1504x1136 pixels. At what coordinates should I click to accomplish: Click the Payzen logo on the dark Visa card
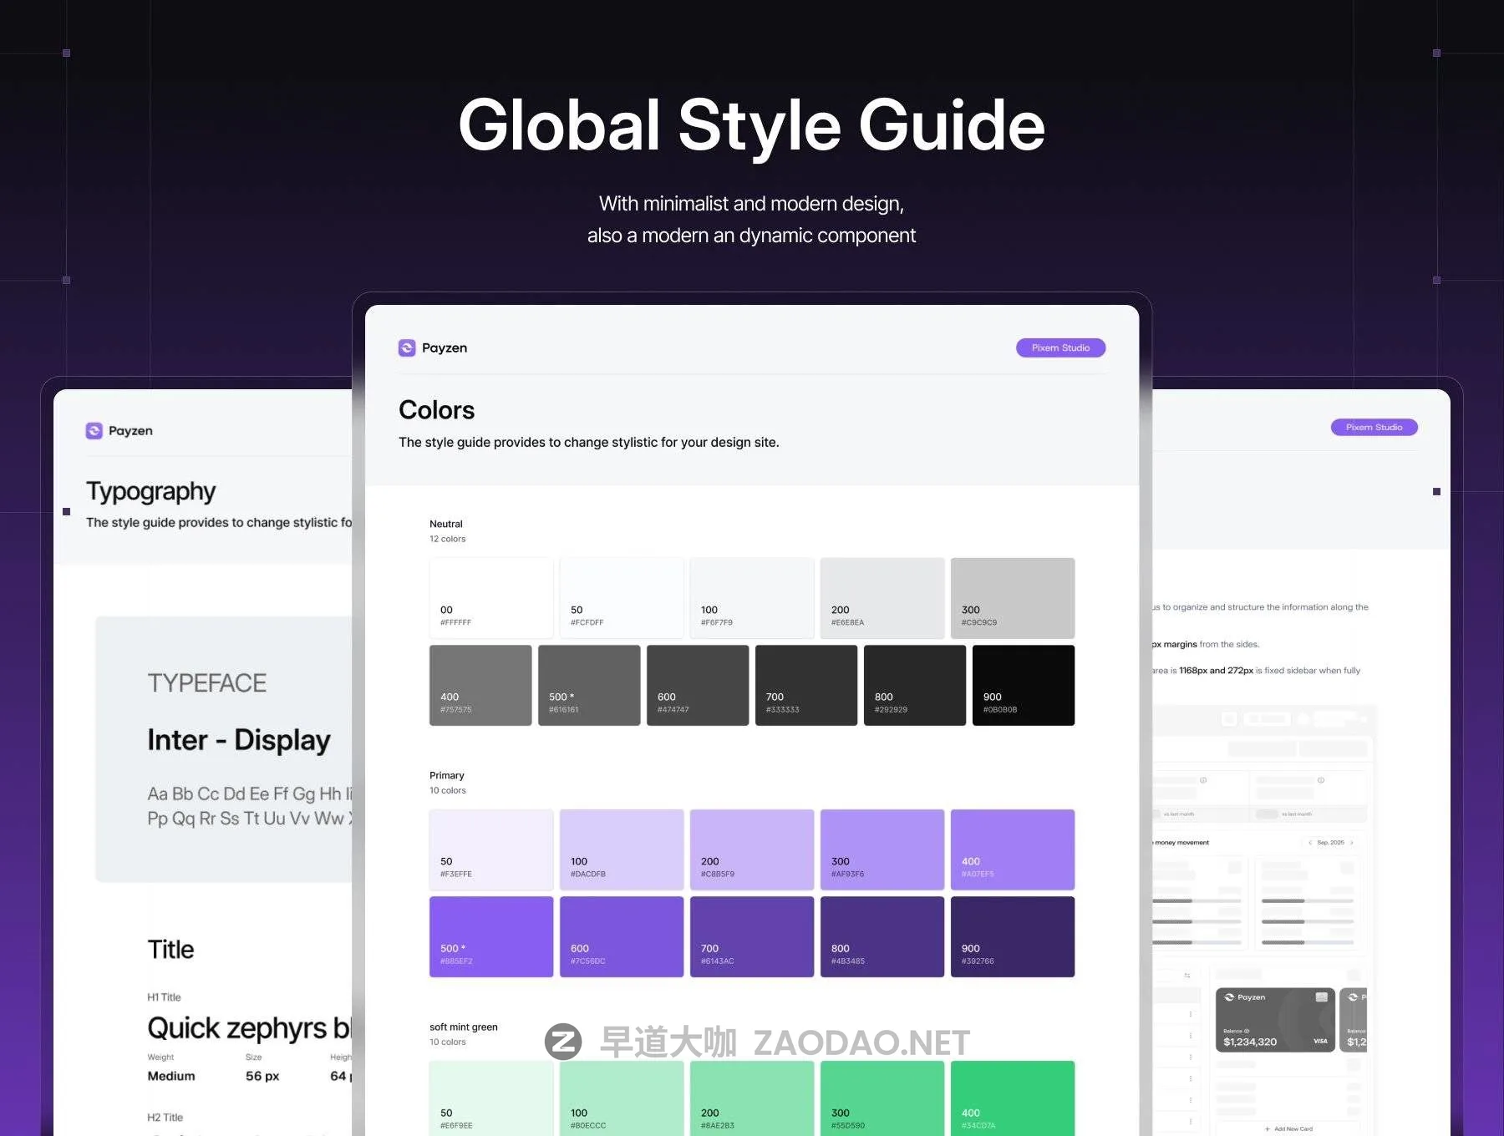pyautogui.click(x=1229, y=997)
